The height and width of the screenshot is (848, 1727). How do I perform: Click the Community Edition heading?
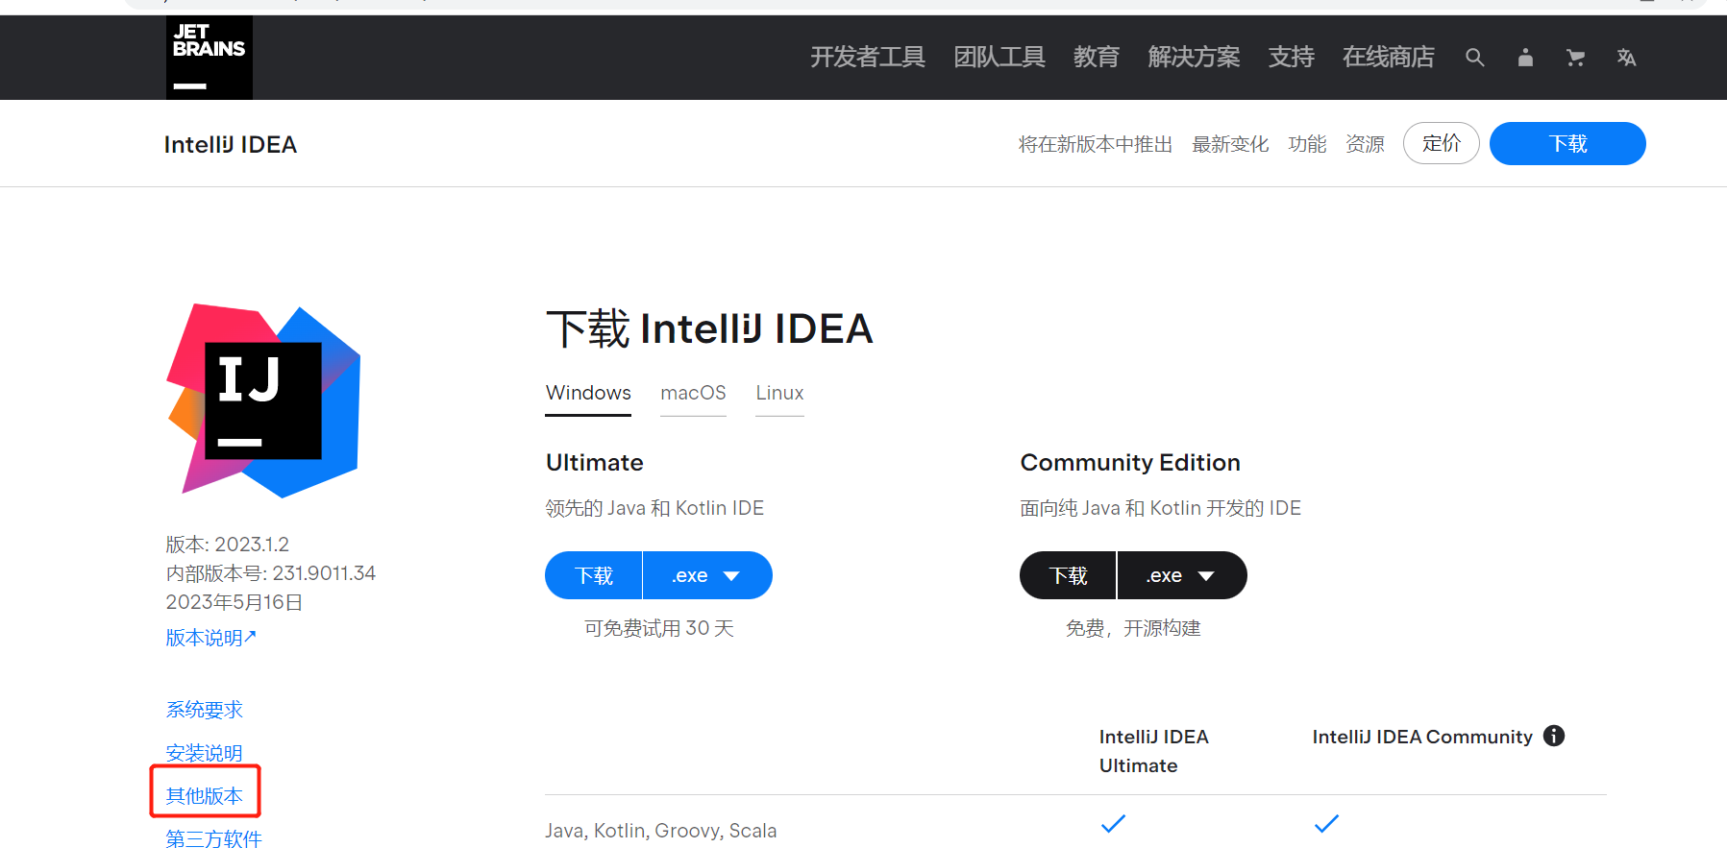(1130, 463)
